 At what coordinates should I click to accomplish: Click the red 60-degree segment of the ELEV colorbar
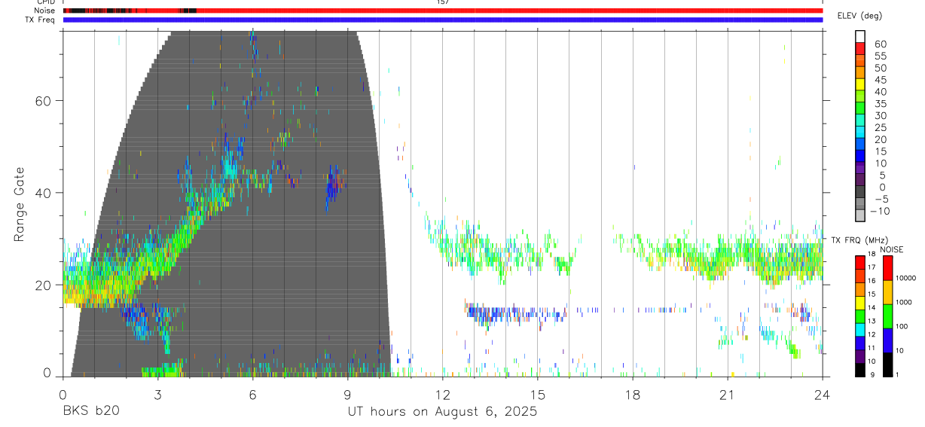[860, 48]
